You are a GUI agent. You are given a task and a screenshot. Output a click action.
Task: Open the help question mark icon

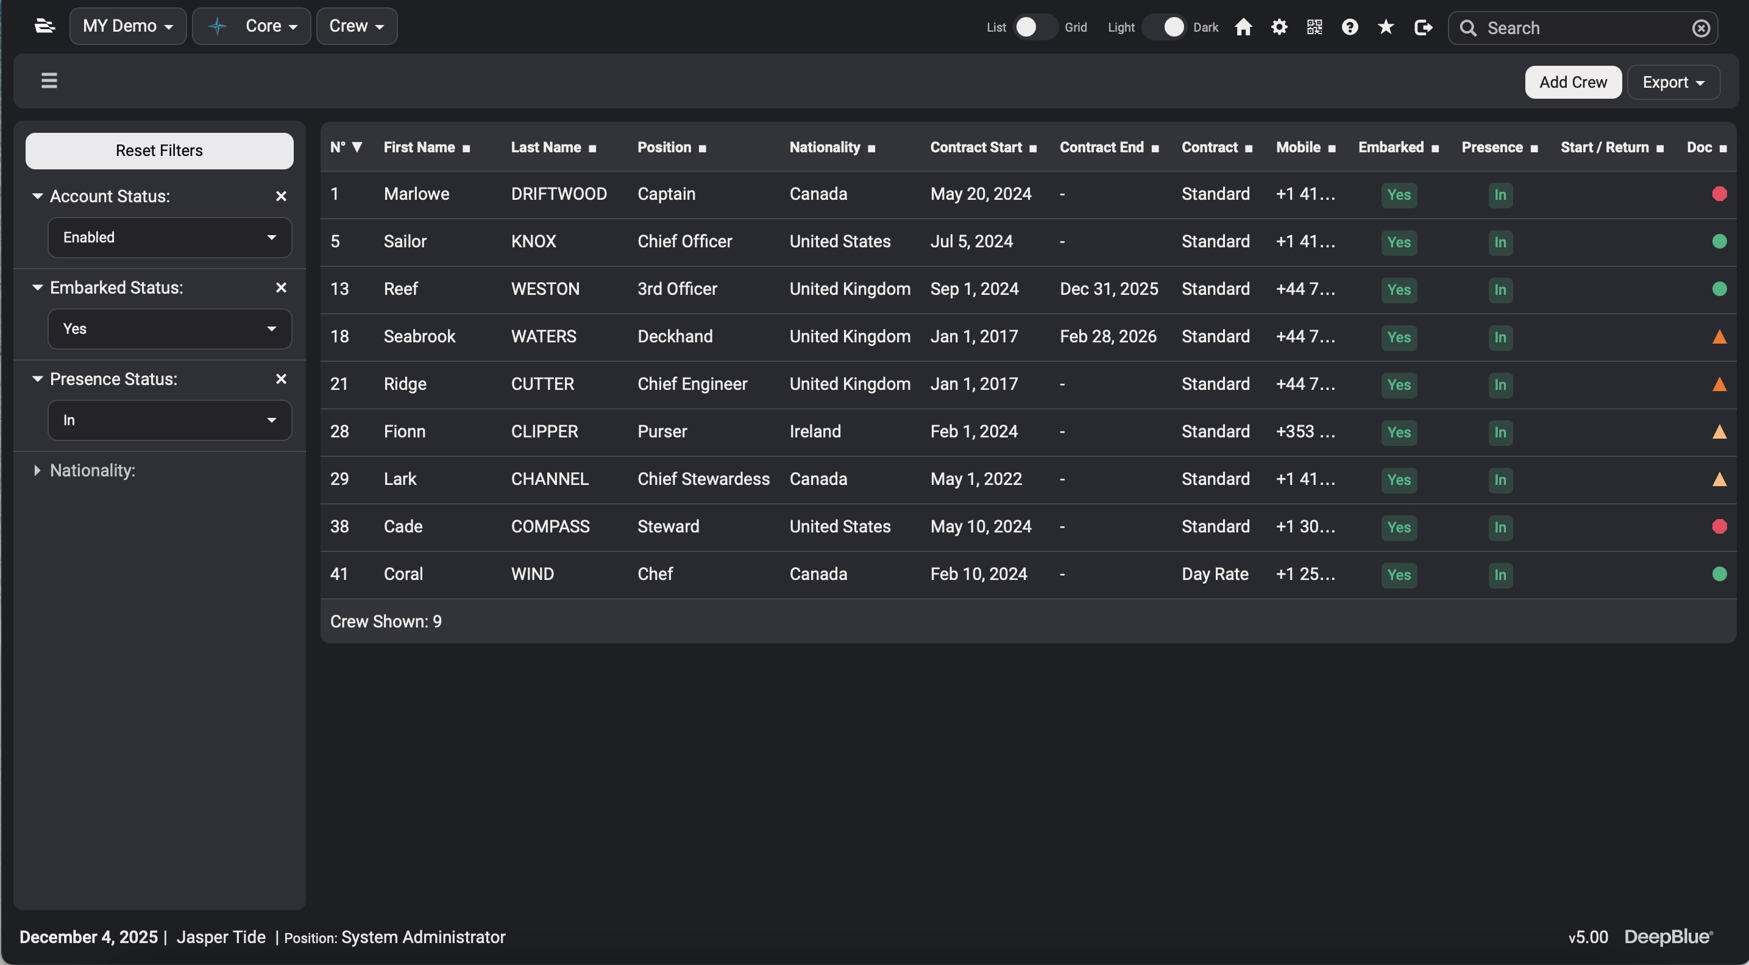pos(1350,27)
